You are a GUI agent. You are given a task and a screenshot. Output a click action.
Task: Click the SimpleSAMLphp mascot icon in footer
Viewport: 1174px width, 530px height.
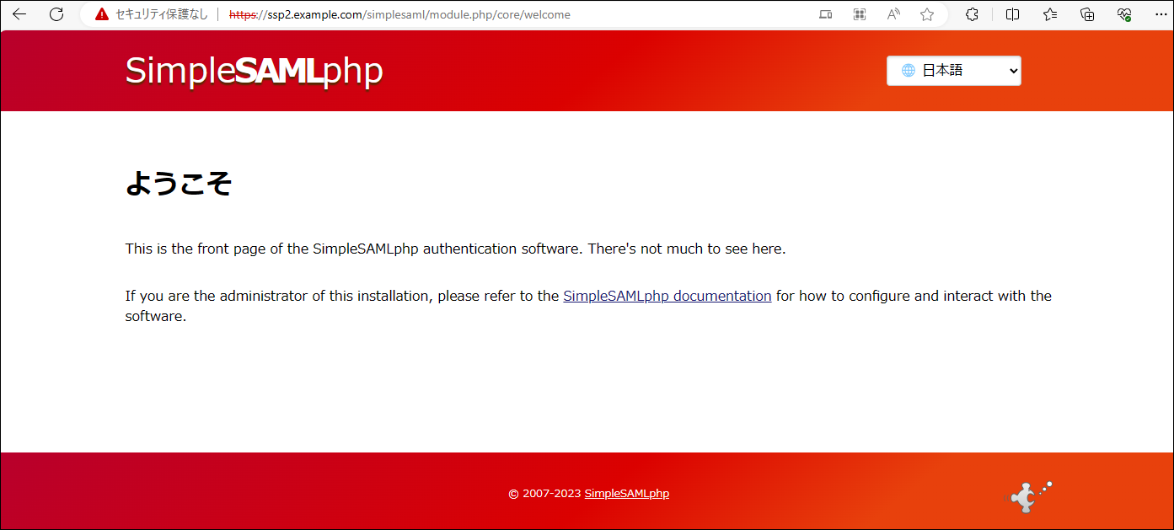tap(1030, 496)
